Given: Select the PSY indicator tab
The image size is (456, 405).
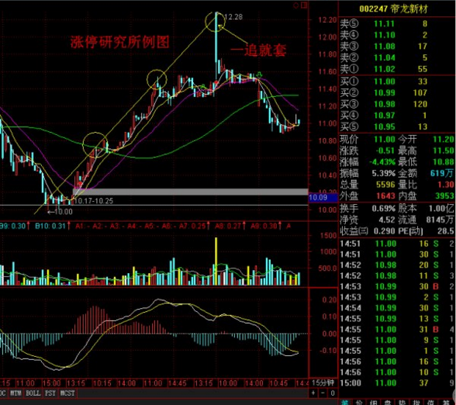Looking at the screenshot, I should click(50, 393).
